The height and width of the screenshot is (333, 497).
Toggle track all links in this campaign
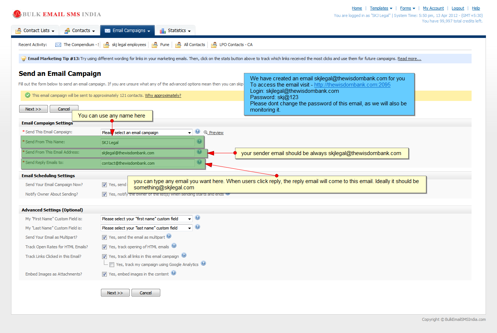coord(105,257)
